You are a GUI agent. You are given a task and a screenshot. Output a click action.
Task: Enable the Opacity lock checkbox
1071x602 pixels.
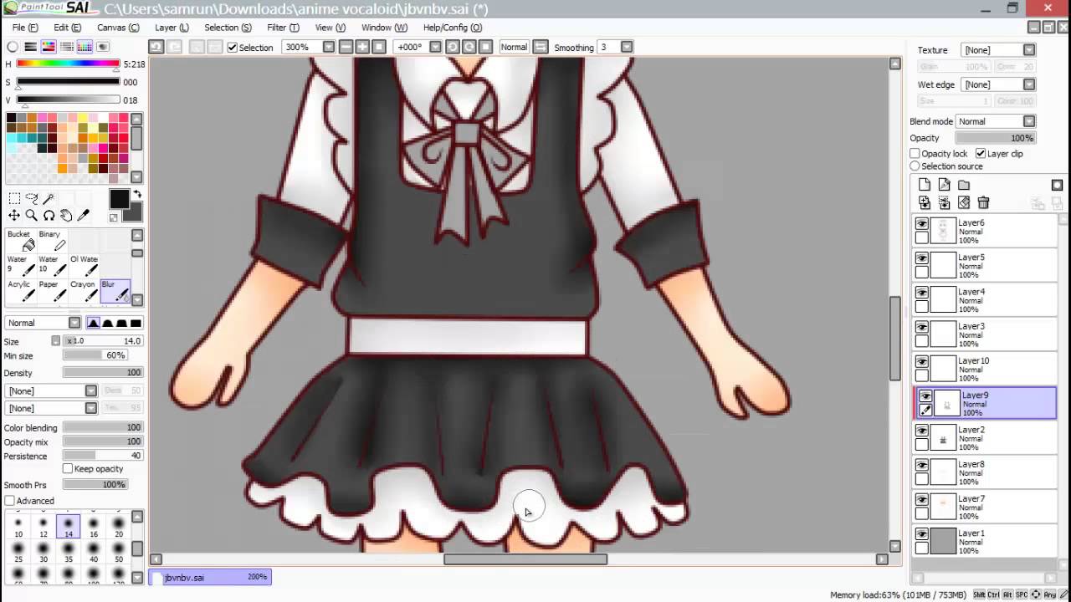click(915, 154)
